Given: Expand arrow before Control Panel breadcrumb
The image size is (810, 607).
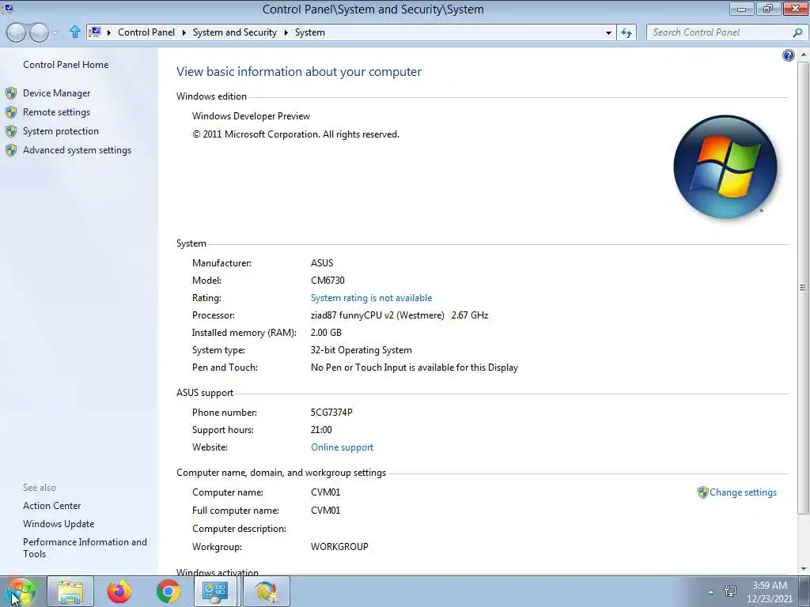Looking at the screenshot, I should pos(109,32).
